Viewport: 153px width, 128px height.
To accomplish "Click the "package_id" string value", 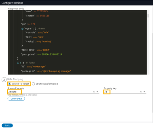I will pyautogui.click(x=57, y=71).
